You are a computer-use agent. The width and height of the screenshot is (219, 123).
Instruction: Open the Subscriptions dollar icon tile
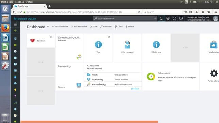171,76
